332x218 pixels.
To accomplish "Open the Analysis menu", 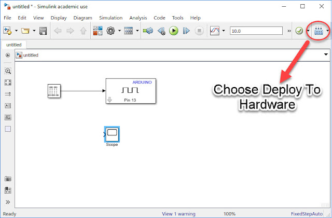I will coord(139,18).
